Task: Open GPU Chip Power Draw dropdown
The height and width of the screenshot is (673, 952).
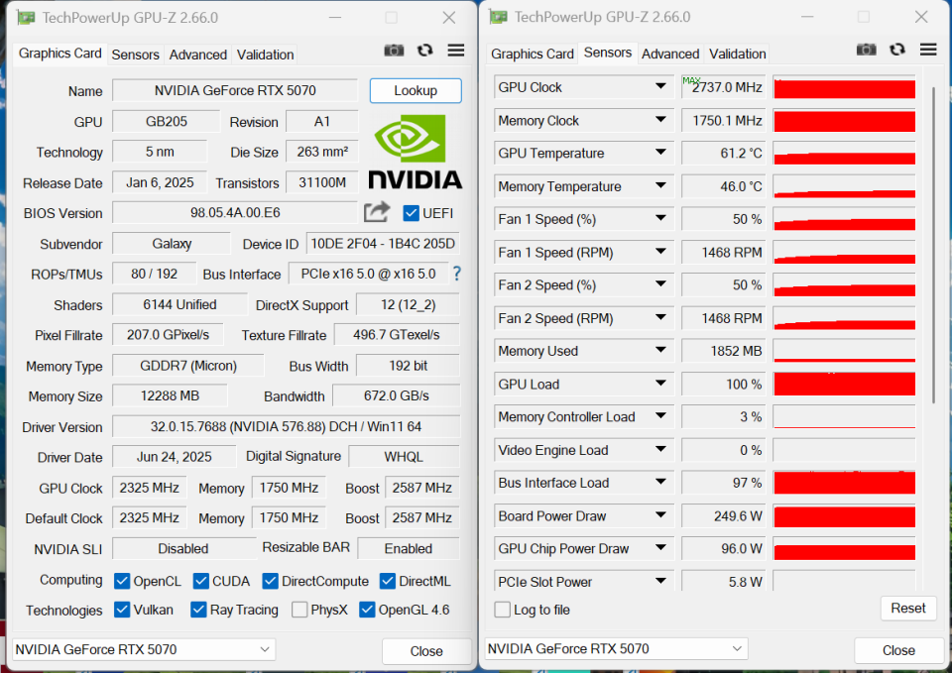Action: 660,548
